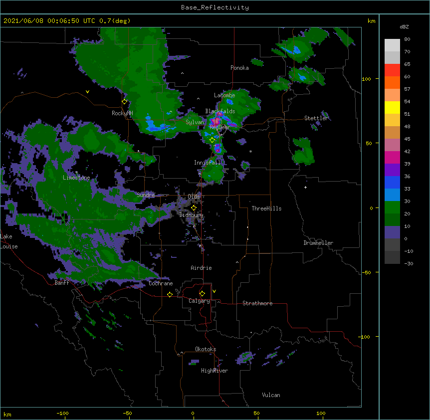Screen dimensions: 430x420
Task: Click the Limestone label
Action: 76,178
